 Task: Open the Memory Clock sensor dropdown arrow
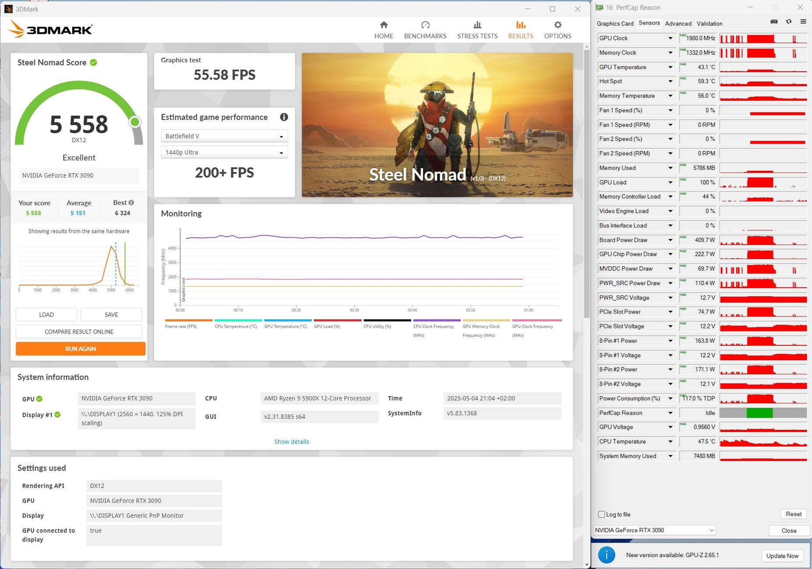(670, 53)
